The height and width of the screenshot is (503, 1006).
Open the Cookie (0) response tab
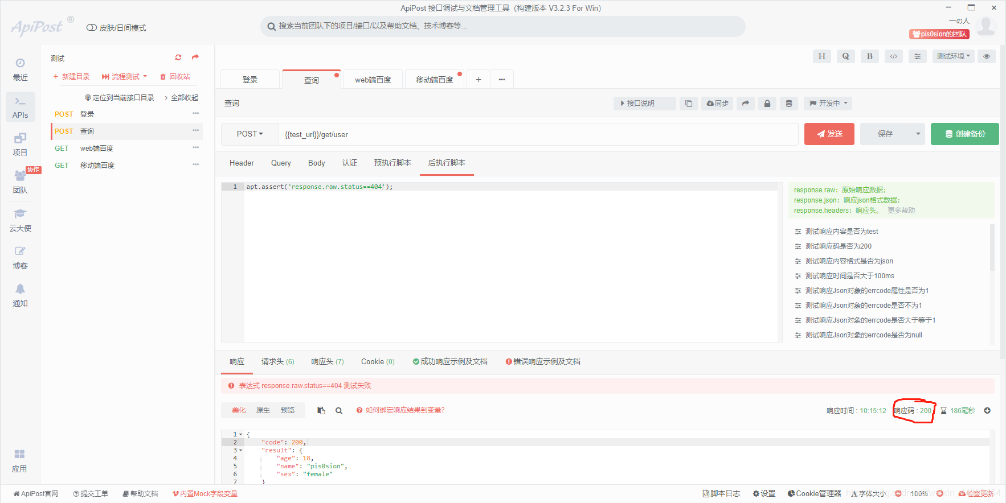point(378,362)
